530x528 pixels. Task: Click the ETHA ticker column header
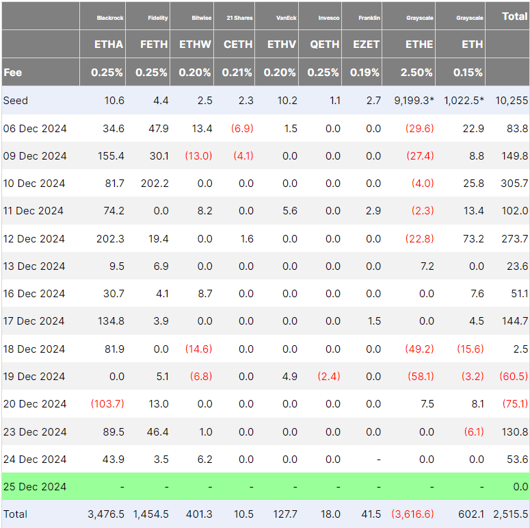point(109,45)
